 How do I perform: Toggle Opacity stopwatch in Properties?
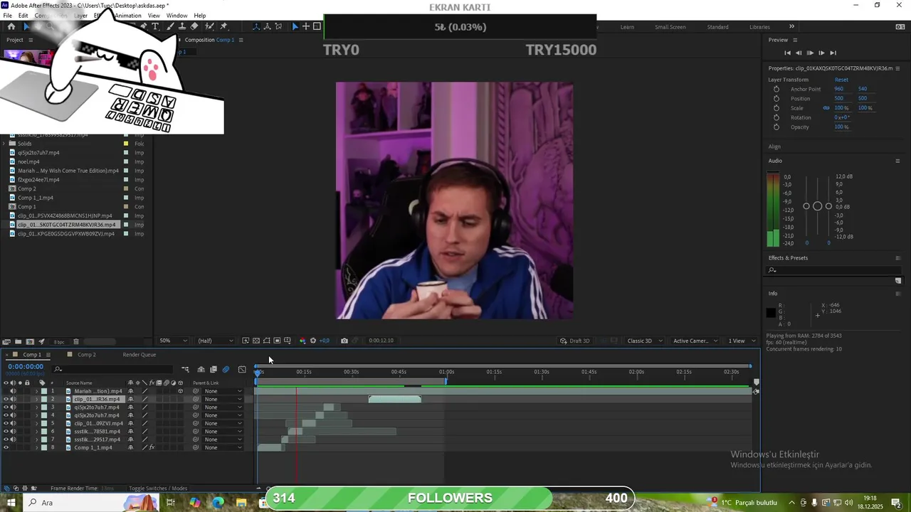click(x=776, y=127)
